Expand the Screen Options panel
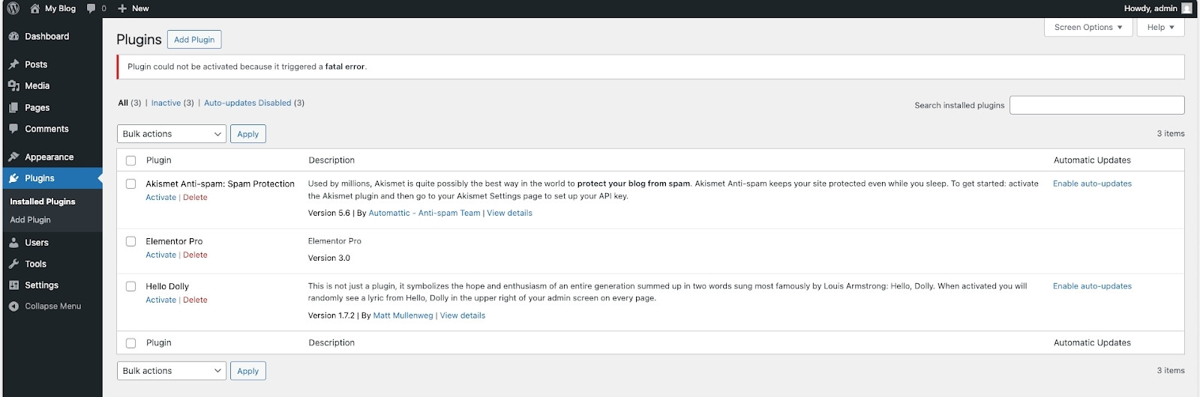This screenshot has height=397, width=1200. coord(1088,27)
